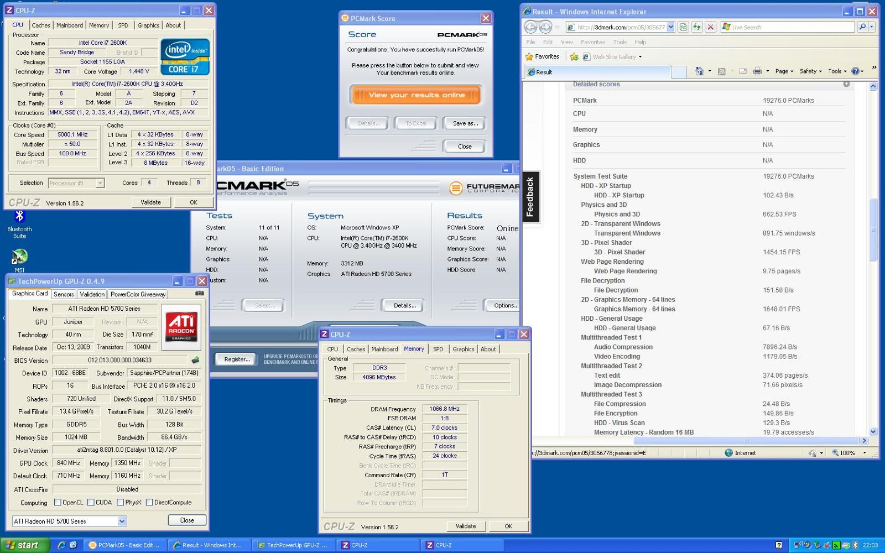Click the IE address bar URL
This screenshot has width=885, height=553.
[621, 27]
